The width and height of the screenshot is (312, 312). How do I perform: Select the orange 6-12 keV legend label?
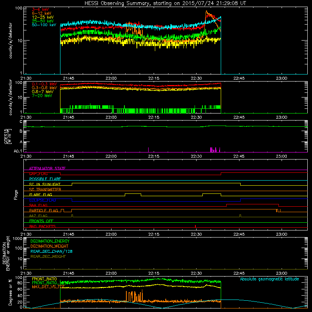tap(42, 13)
